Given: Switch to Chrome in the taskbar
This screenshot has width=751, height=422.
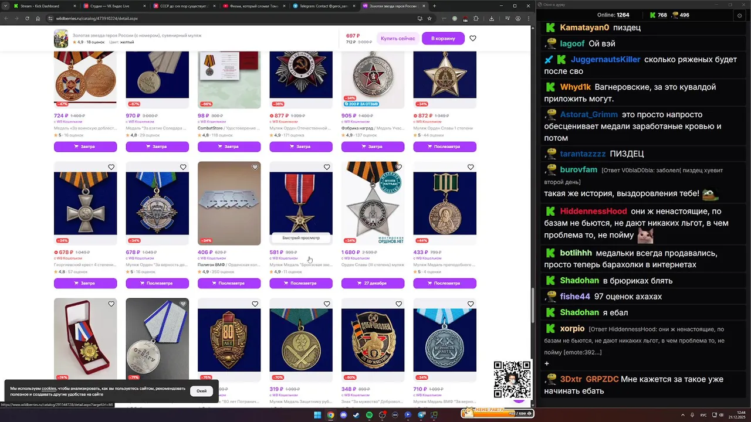Looking at the screenshot, I should click(330, 415).
